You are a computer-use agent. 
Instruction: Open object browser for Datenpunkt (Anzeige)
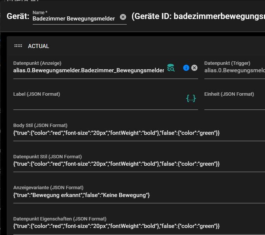click(x=171, y=68)
